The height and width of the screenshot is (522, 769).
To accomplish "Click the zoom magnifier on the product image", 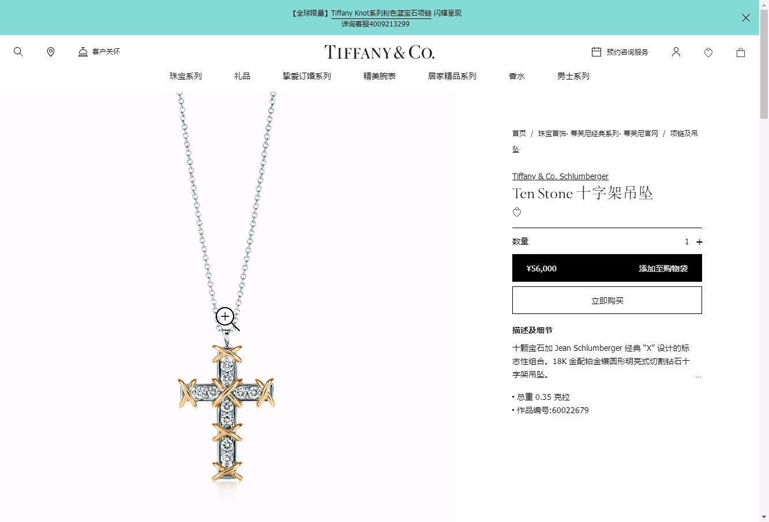I will [227, 319].
